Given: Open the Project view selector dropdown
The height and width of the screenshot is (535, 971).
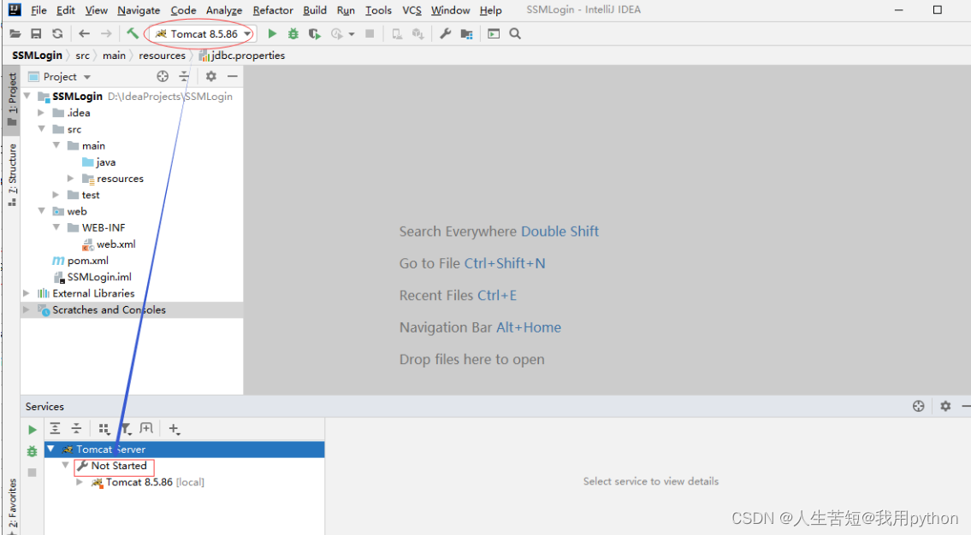Looking at the screenshot, I should 86,77.
